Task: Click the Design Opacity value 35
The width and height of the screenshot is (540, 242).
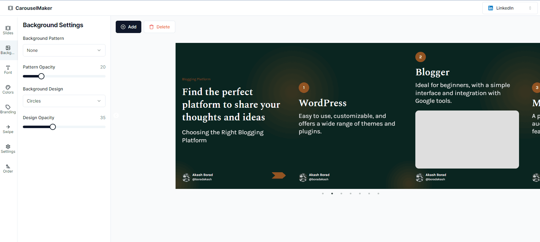Action: [x=103, y=118]
